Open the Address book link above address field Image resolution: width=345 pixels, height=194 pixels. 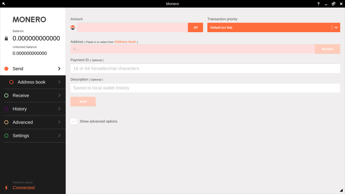tap(125, 42)
